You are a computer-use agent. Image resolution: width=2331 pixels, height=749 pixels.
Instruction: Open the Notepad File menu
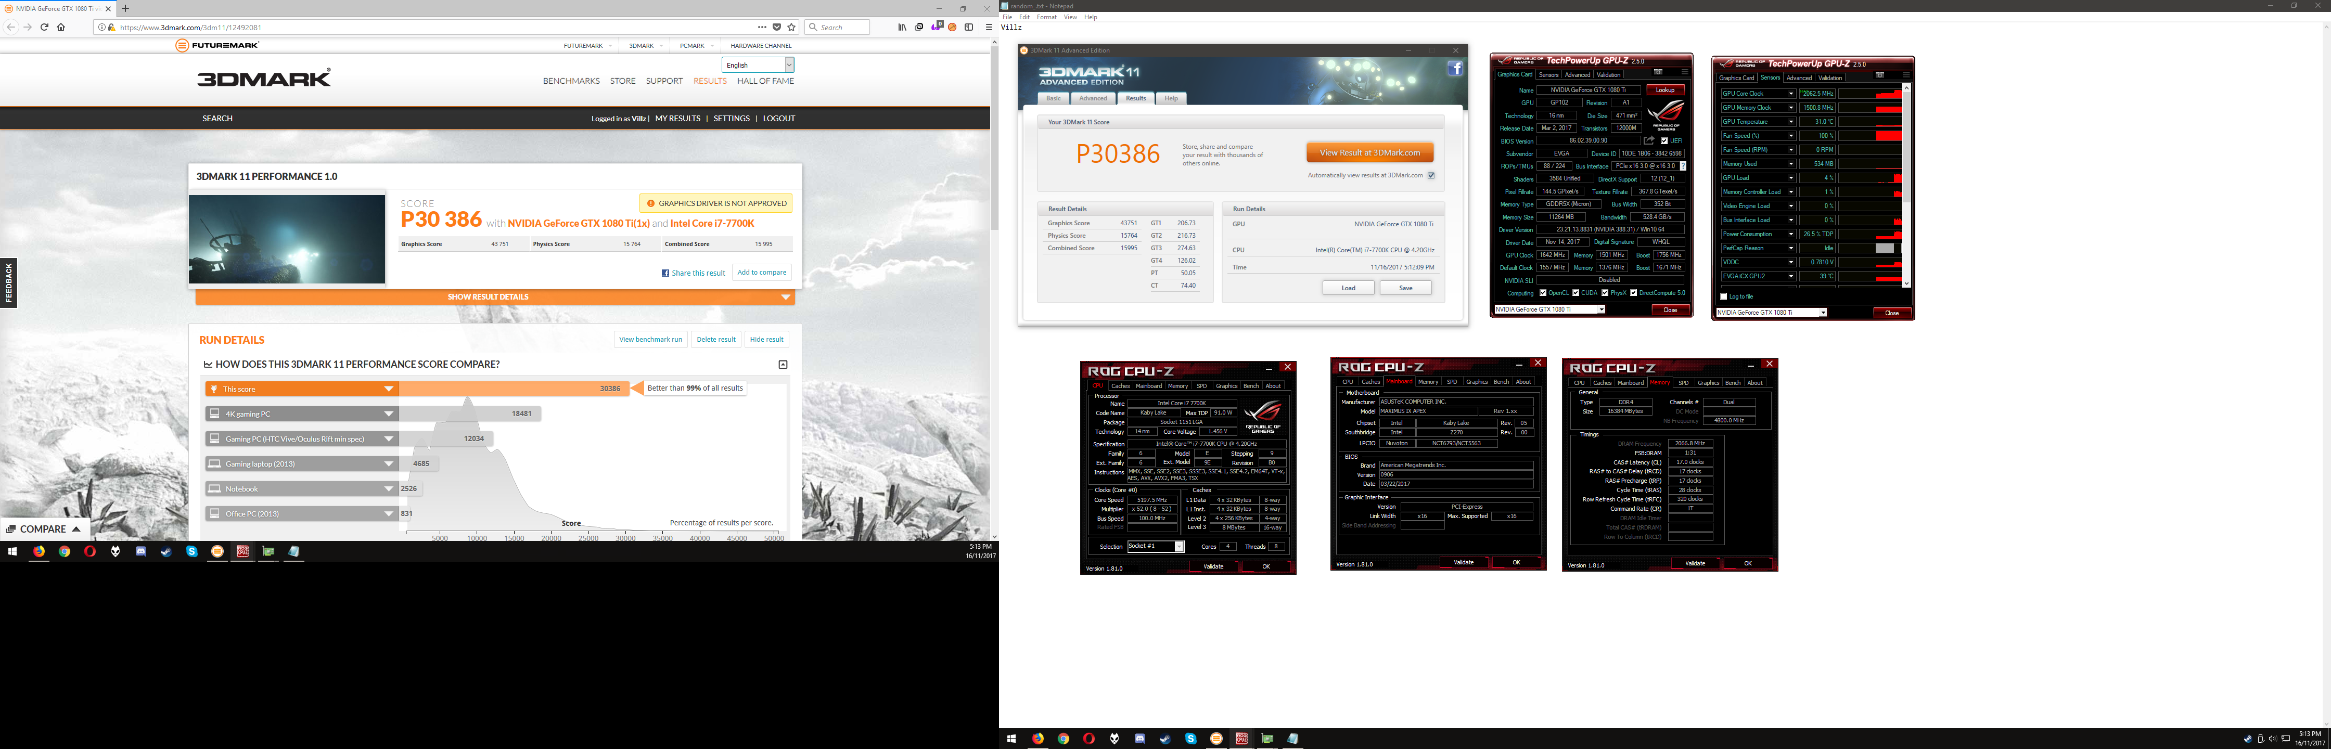(x=1007, y=17)
